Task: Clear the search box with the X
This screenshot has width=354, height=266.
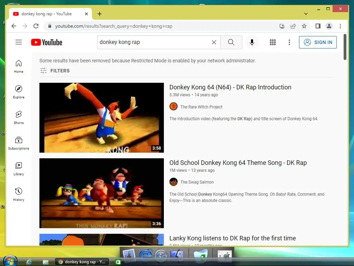Action: [214, 42]
